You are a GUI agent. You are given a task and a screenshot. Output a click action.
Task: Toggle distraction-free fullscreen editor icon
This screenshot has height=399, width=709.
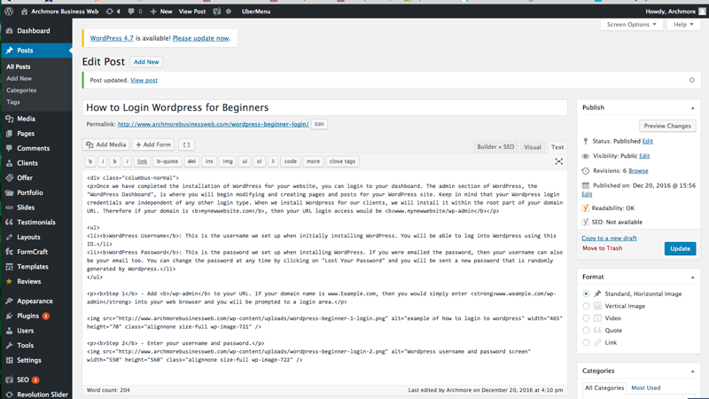pyautogui.click(x=559, y=161)
